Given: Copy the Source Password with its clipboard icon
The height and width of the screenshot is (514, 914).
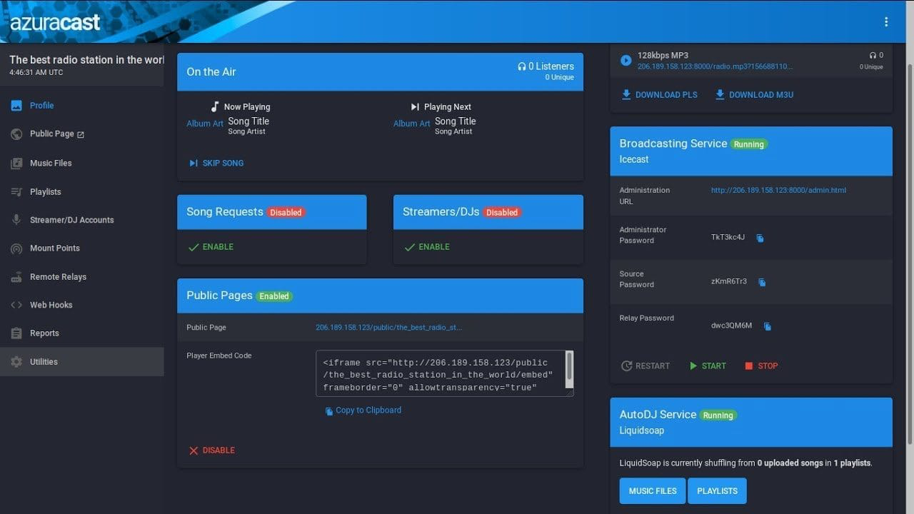Looking at the screenshot, I should click(x=762, y=283).
